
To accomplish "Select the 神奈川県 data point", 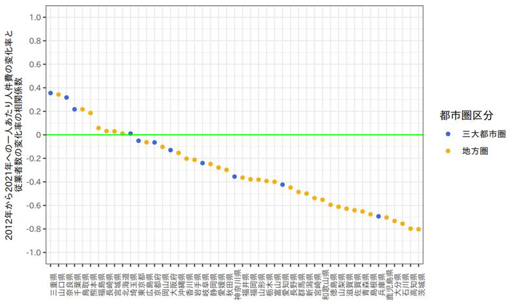I will coord(235,176).
